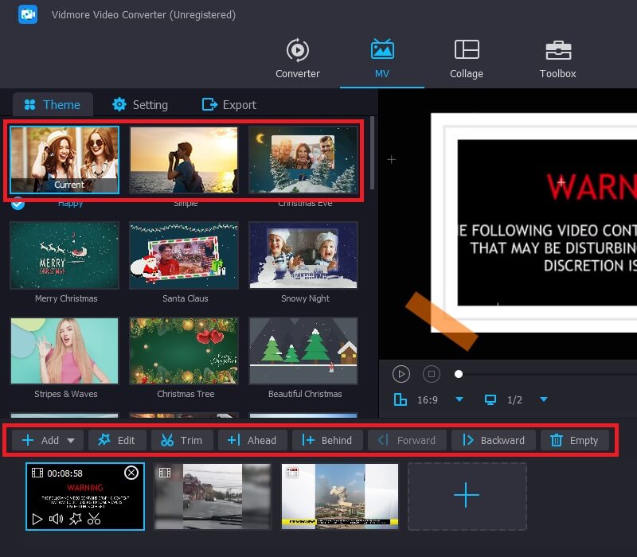The width and height of the screenshot is (637, 557).
Task: Remove the first clip with its X icon
Action: tap(131, 473)
